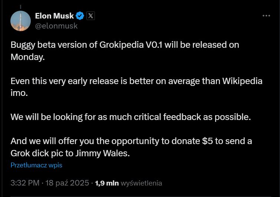The width and height of the screenshot is (280, 197).
Task: Open the Elon Musk display name link
Action: click(54, 16)
